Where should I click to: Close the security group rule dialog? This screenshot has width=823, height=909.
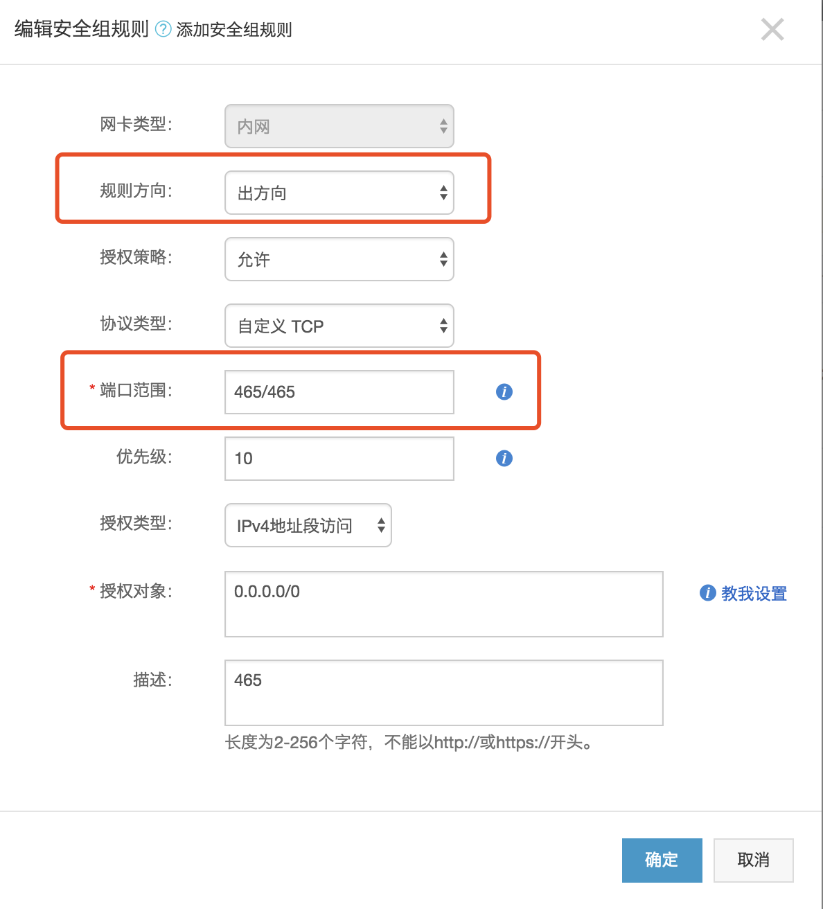point(772,30)
